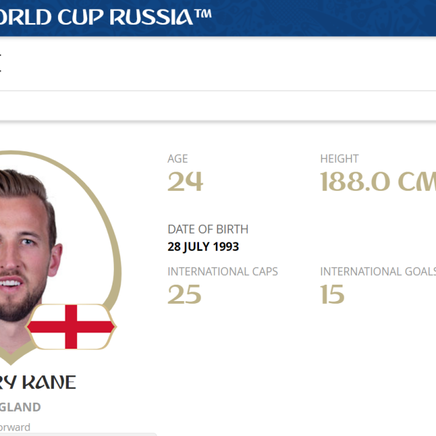Select the goals value 15
The image size is (436, 436).
(x=332, y=294)
